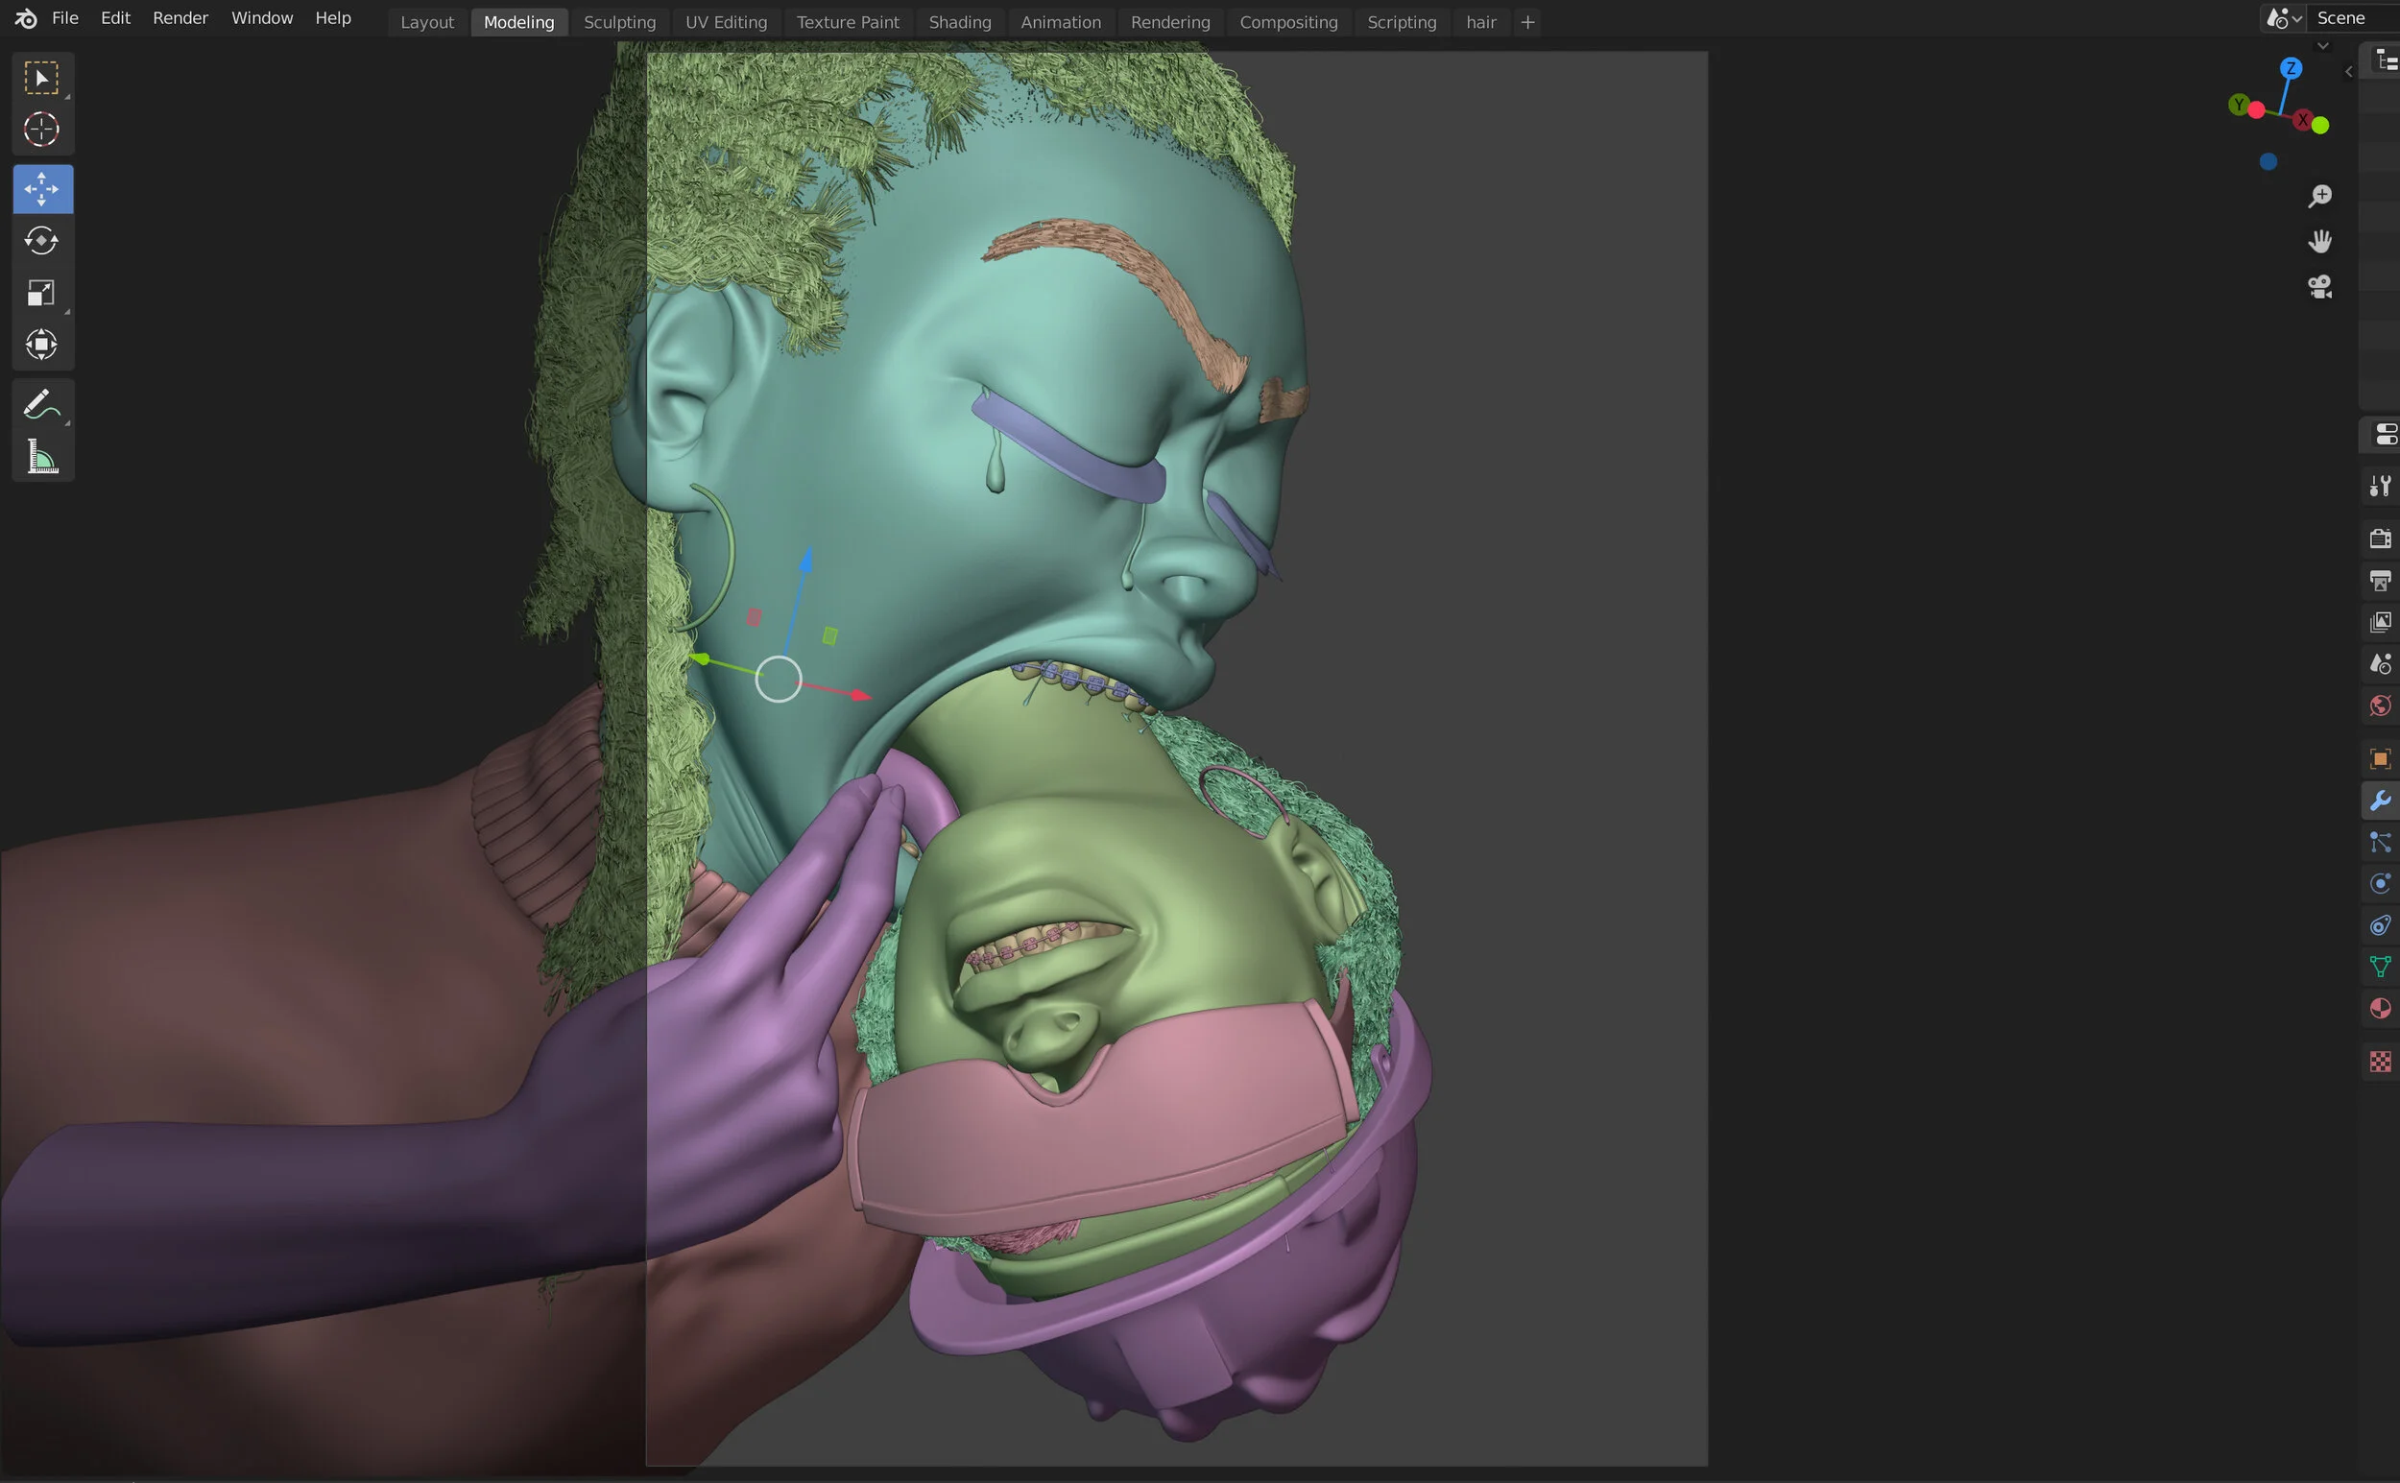
Task: Open the File menu
Action: click(x=64, y=16)
